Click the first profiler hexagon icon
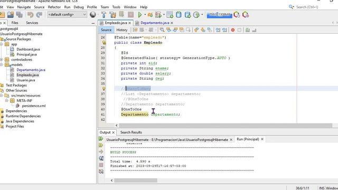The width and height of the screenshot is (338, 190). [237, 15]
